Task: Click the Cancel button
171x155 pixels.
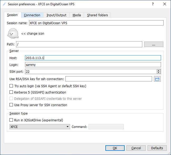Action: click(136, 148)
